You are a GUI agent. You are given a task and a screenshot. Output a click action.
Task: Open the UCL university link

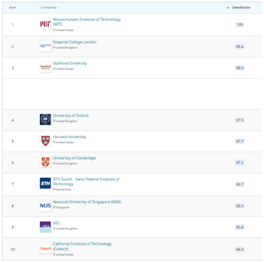(57, 223)
